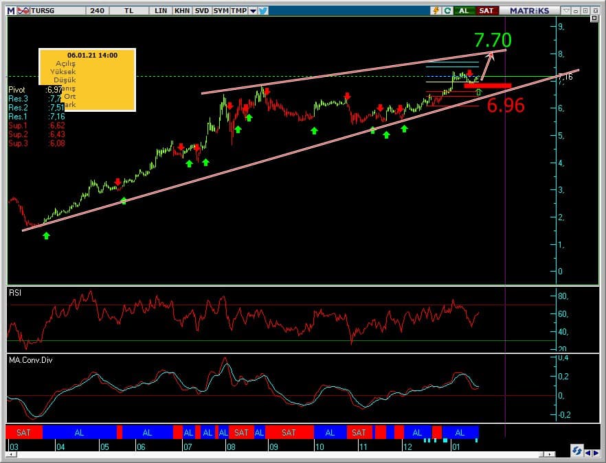Click the blue sync arrows icon

[577, 450]
